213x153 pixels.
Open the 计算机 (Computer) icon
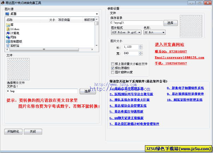[8, 33]
